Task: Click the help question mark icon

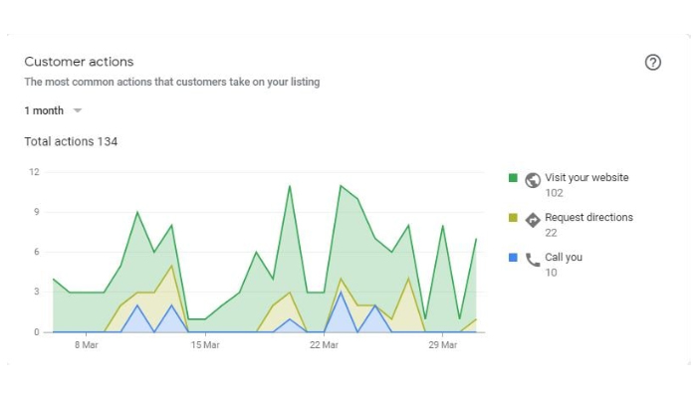Action: [x=653, y=62]
